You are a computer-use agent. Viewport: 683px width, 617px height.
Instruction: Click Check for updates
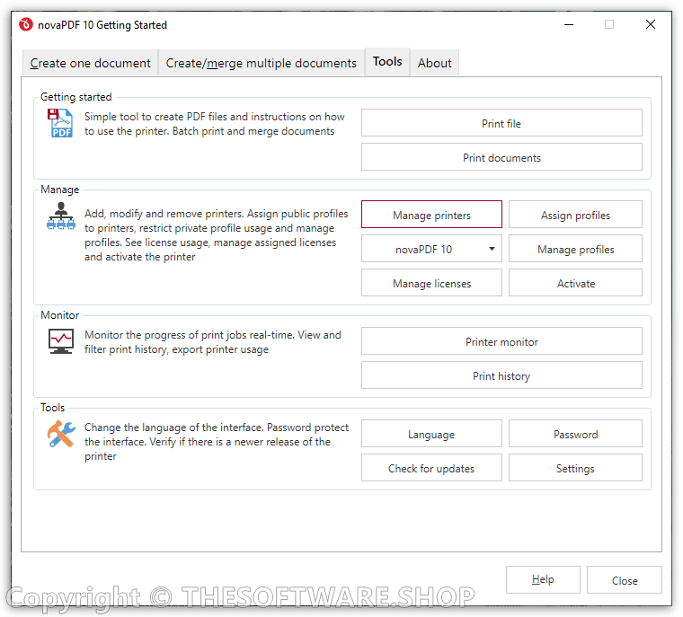tap(431, 468)
